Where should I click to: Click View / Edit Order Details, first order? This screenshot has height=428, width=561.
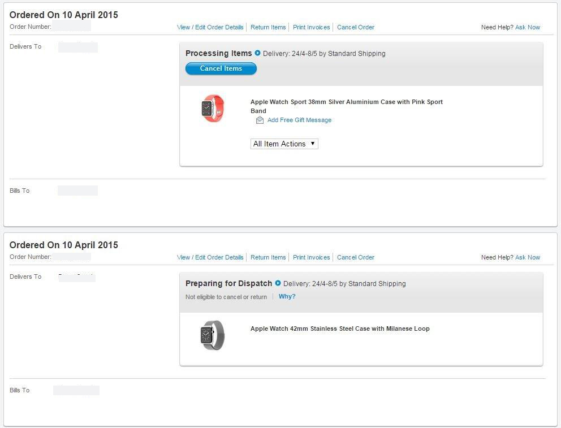pos(210,27)
